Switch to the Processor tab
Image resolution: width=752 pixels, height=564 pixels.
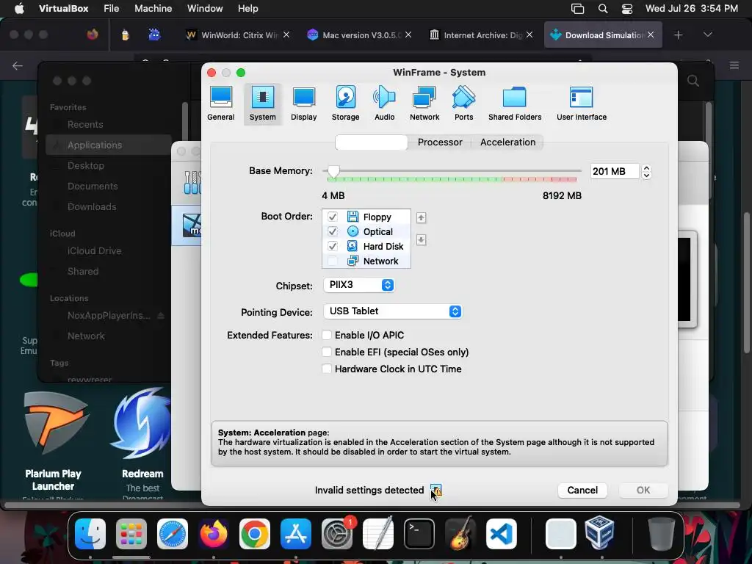(440, 142)
